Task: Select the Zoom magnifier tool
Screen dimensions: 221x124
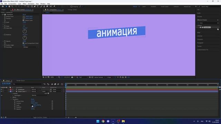Action: tap(12, 7)
